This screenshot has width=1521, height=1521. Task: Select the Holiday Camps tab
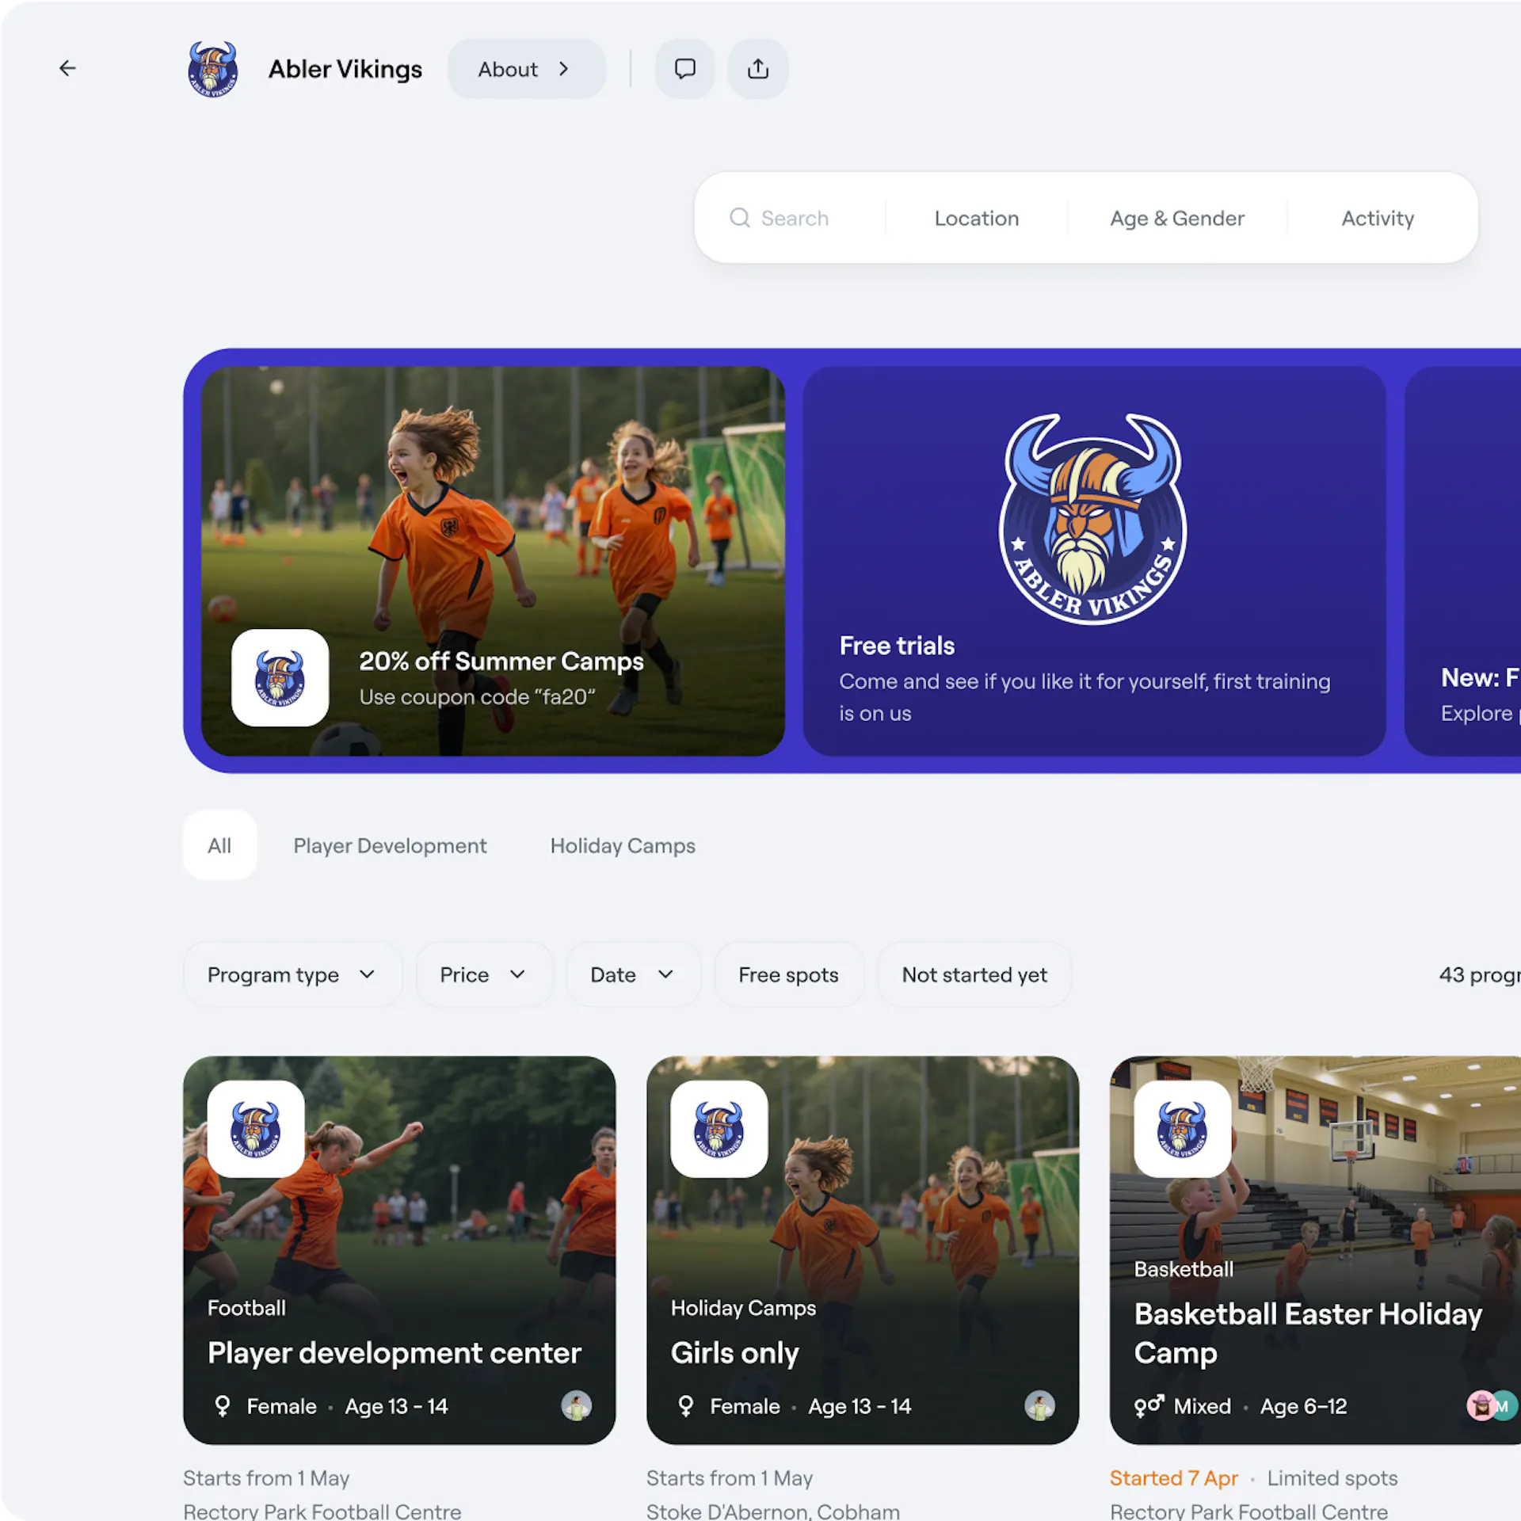click(623, 845)
